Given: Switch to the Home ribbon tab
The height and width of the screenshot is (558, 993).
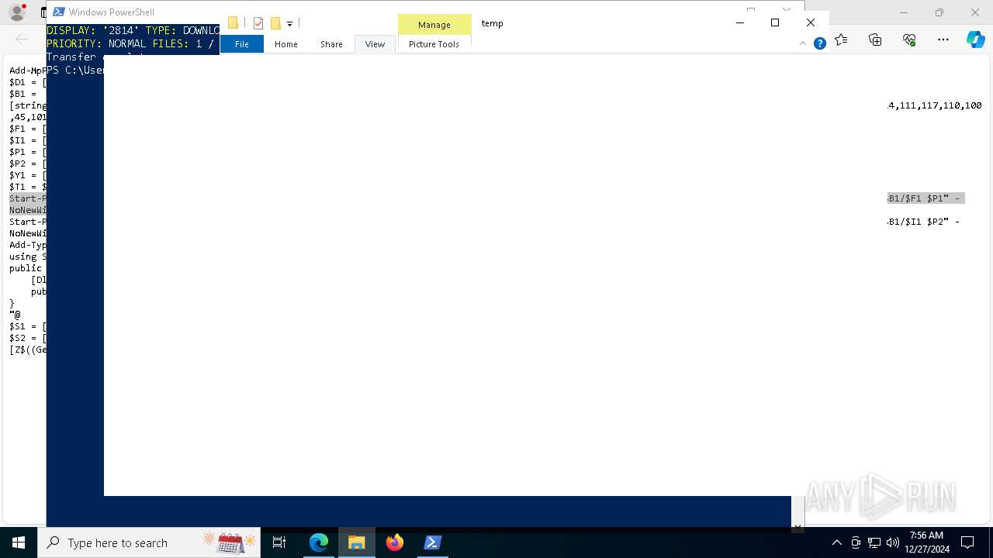Looking at the screenshot, I should point(286,44).
